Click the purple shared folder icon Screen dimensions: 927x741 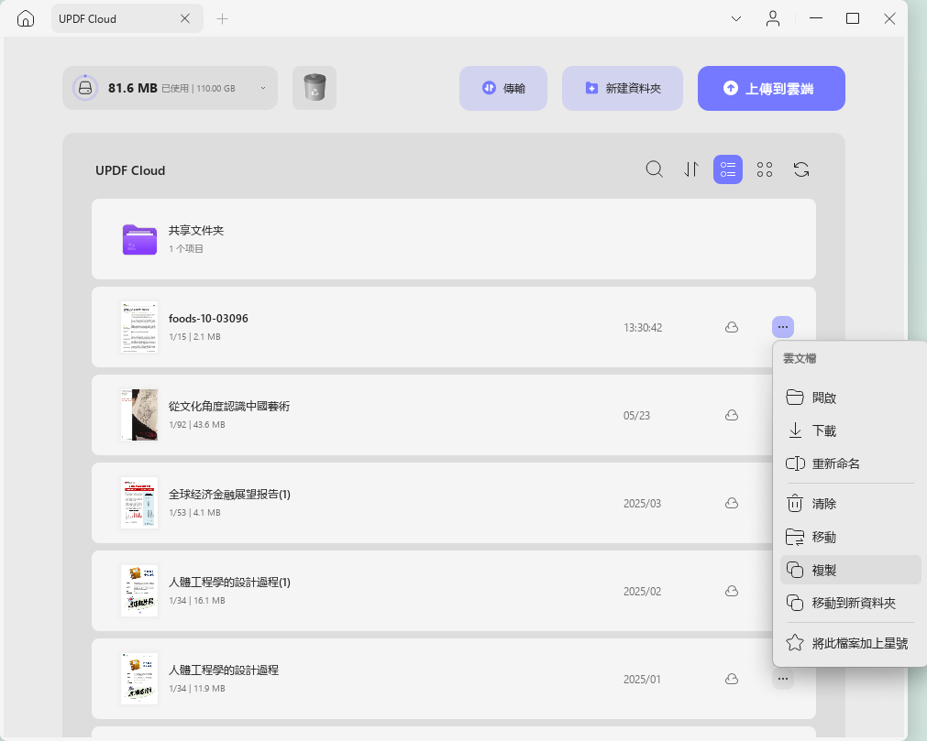tap(139, 239)
